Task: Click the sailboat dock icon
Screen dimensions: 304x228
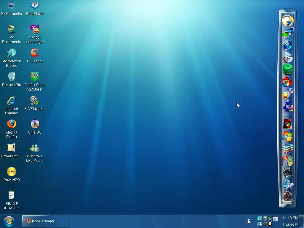Action: point(287,57)
